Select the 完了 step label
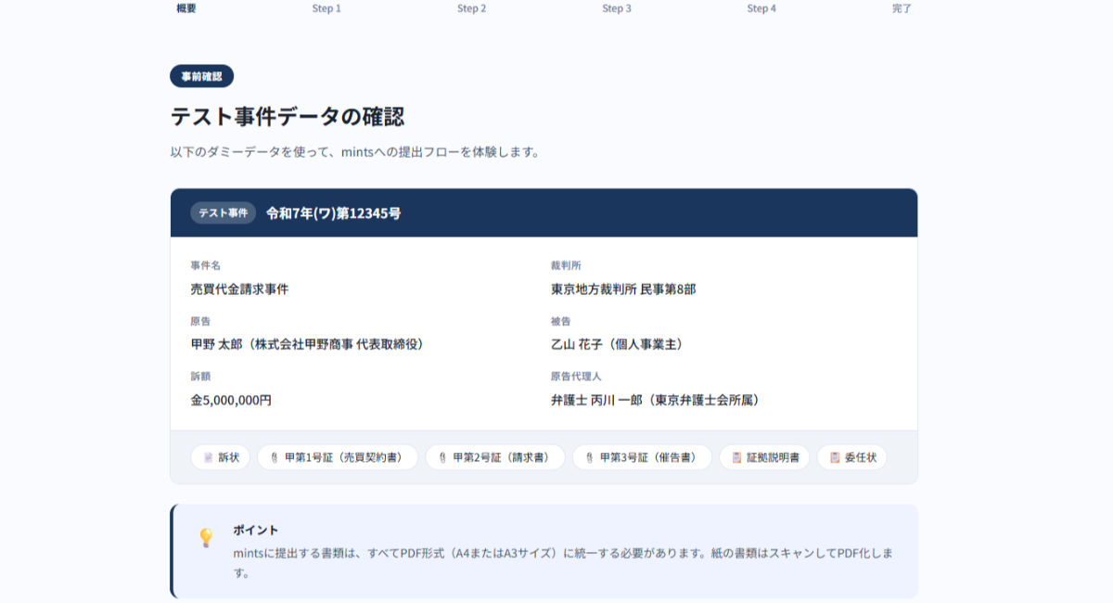1113x603 pixels. (902, 8)
